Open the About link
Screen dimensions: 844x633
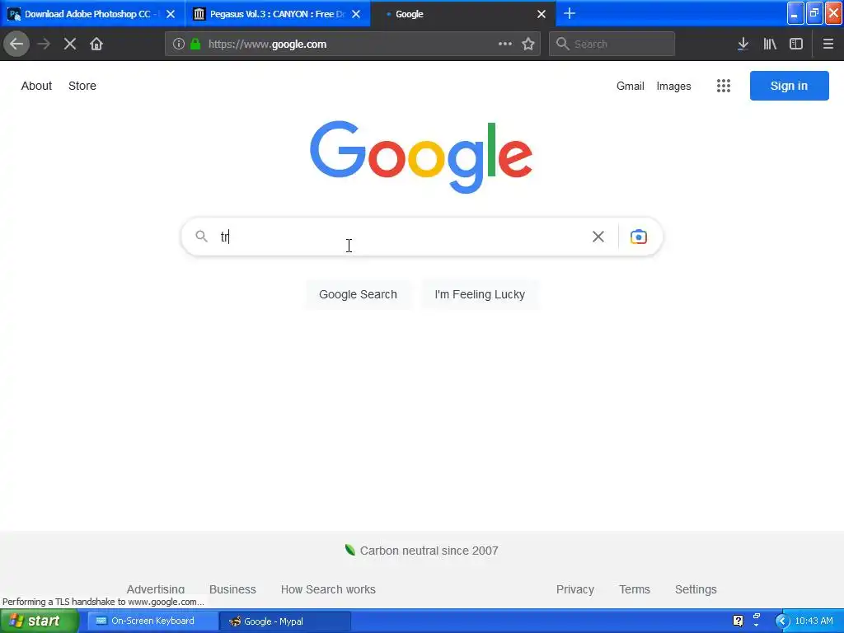tap(36, 86)
